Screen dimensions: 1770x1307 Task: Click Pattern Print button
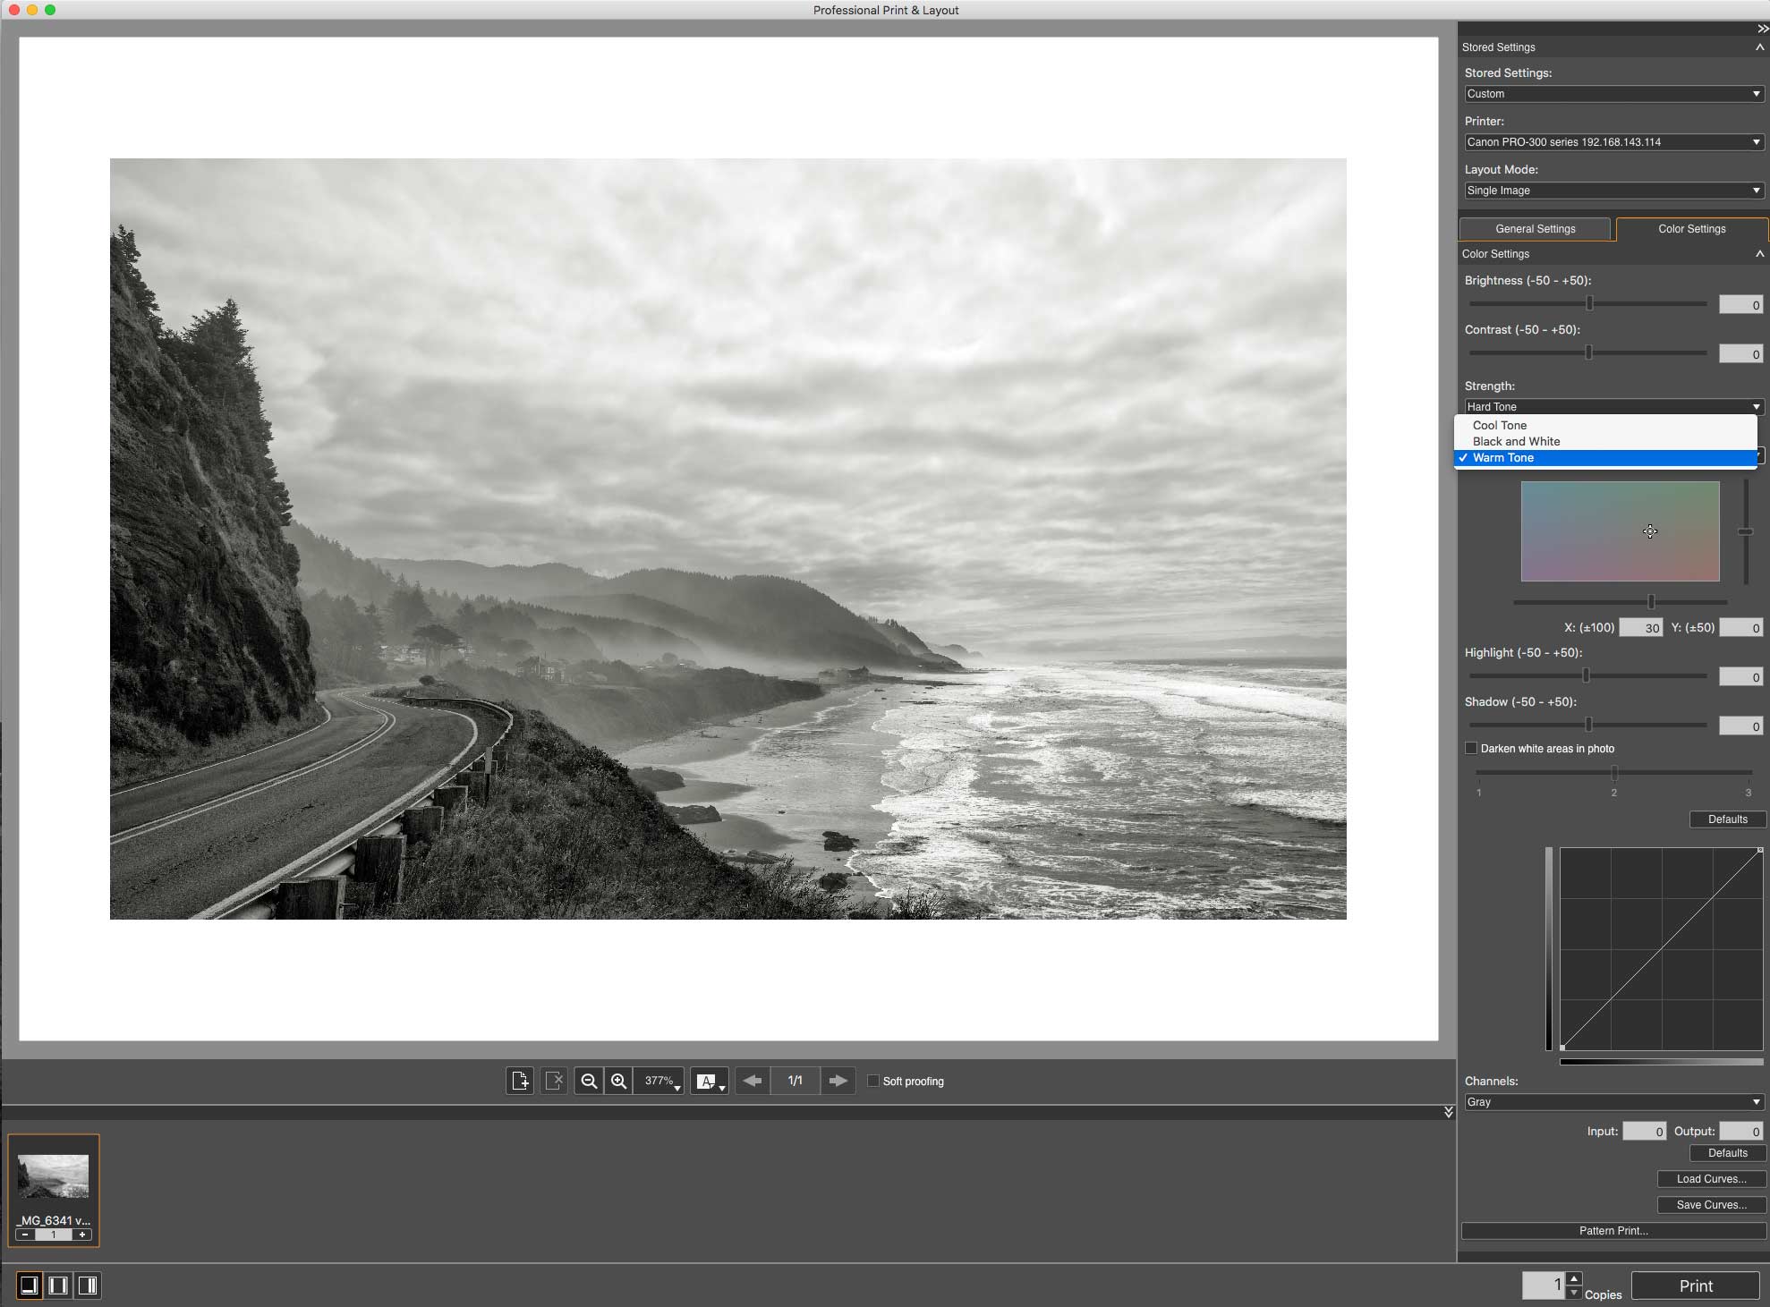click(x=1613, y=1231)
